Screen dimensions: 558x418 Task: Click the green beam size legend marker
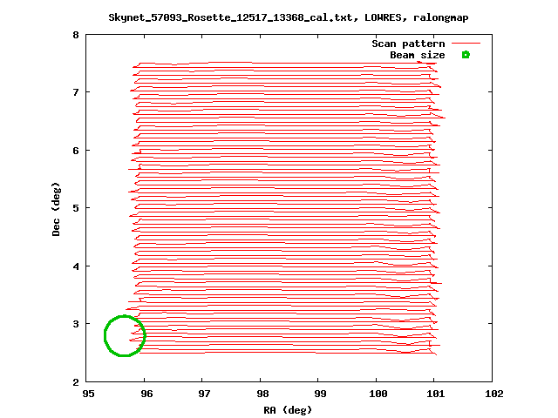[x=466, y=55]
